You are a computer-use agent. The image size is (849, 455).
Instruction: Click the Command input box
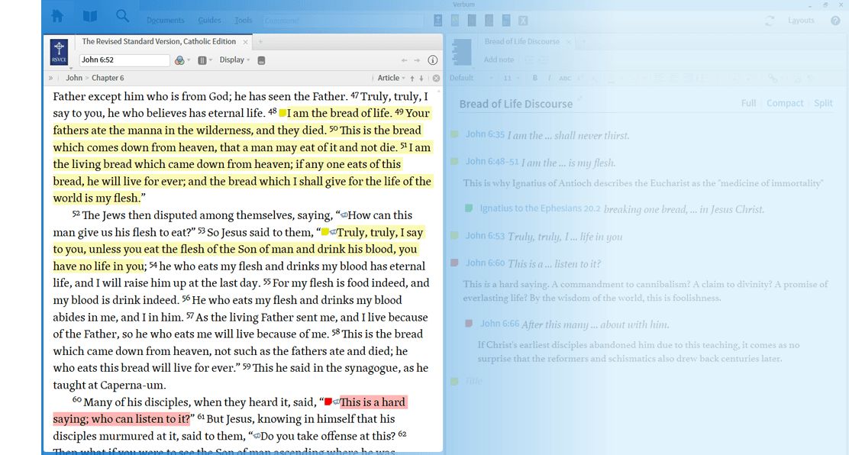pos(344,21)
